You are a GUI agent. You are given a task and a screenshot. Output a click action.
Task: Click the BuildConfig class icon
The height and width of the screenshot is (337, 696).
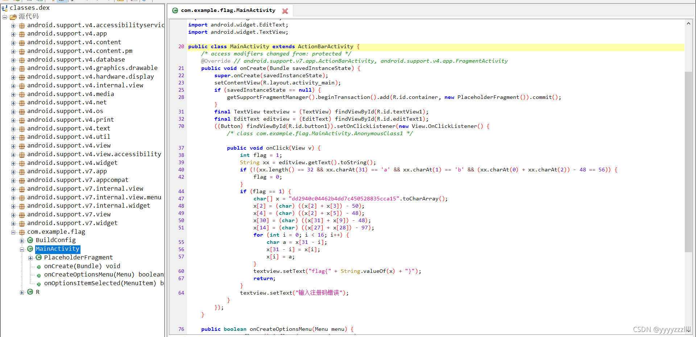(x=30, y=240)
